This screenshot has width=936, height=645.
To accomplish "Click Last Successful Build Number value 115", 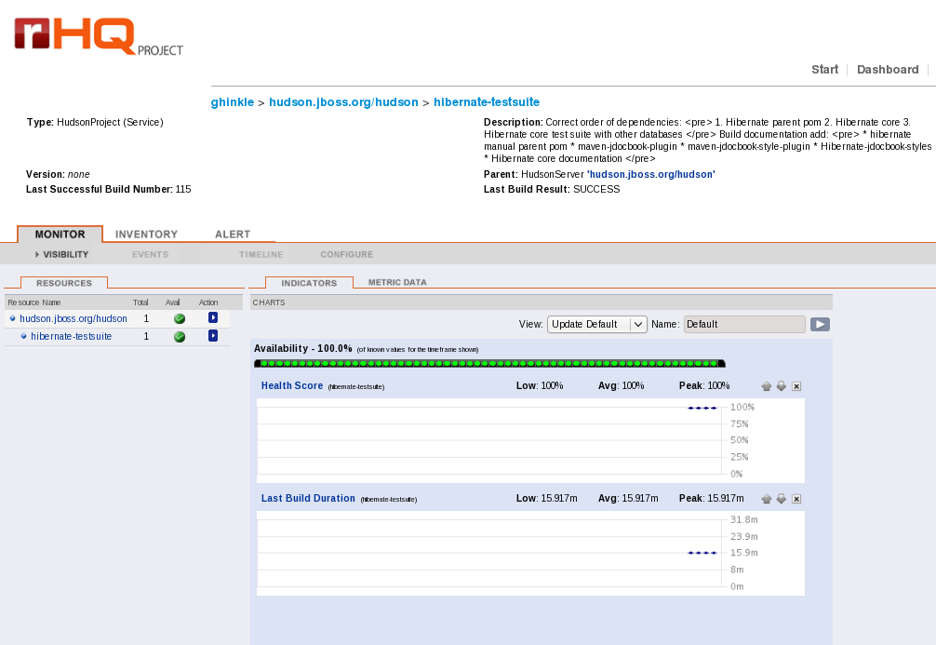I will coord(183,189).
